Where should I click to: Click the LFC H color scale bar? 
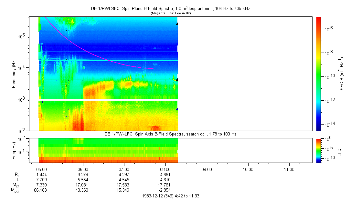pyautogui.click(x=318, y=150)
